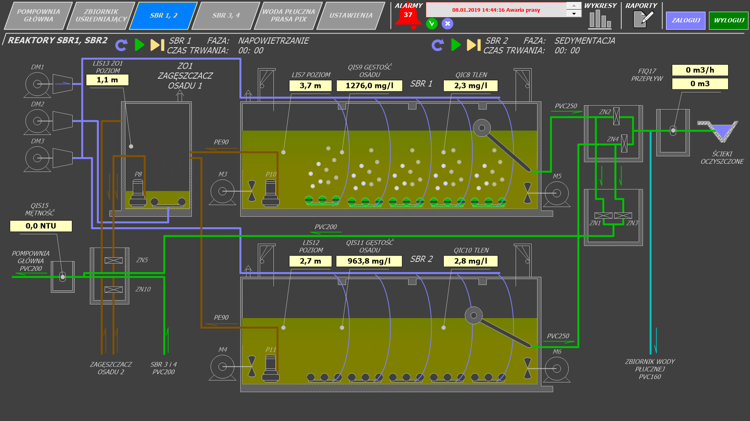This screenshot has width=750, height=421.
Task: Skip SBR 2 to next phase
Action: [x=473, y=45]
